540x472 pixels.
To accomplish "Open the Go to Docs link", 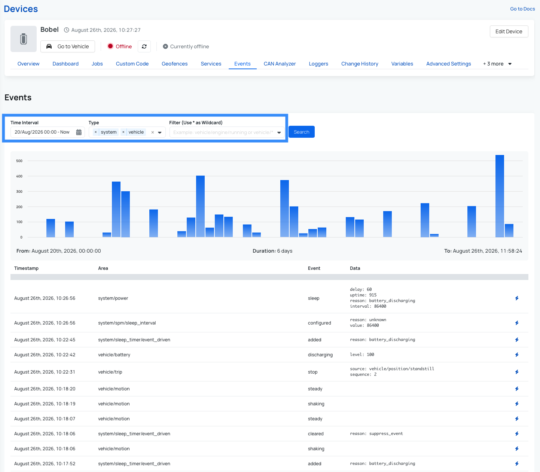I will [523, 9].
